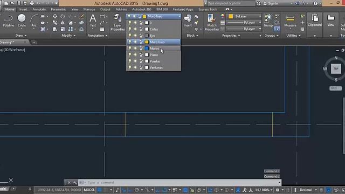Select Ventanas layer in the dropdown list

pyautogui.click(x=154, y=67)
